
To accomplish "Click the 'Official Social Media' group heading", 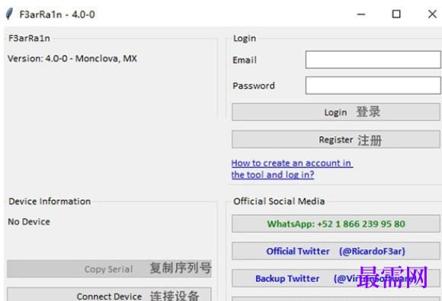I will pos(279,201).
